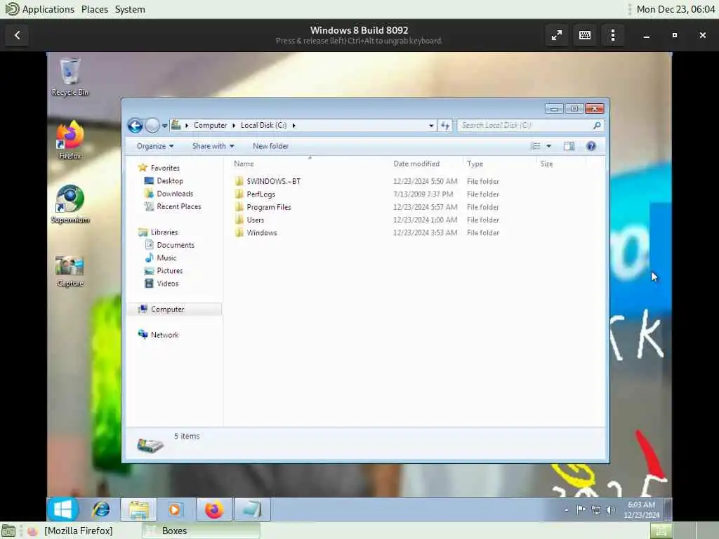The height and width of the screenshot is (539, 719).
Task: Expand the arrow after Computer breadcrumb
Action: (234, 125)
